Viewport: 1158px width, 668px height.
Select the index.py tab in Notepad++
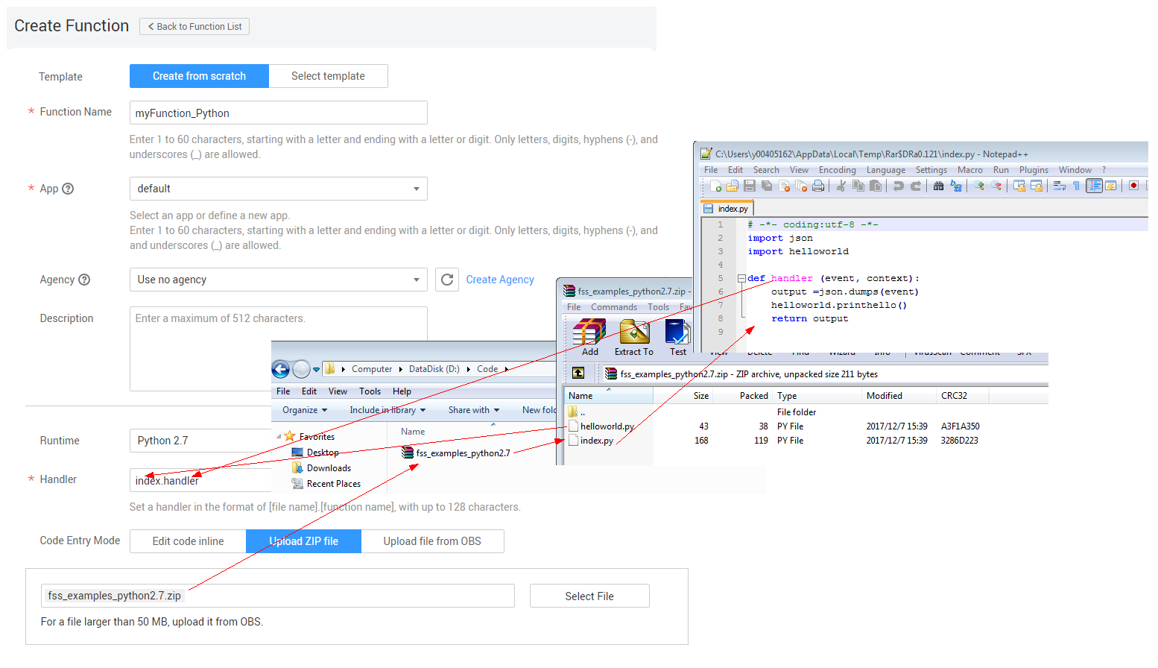click(727, 209)
